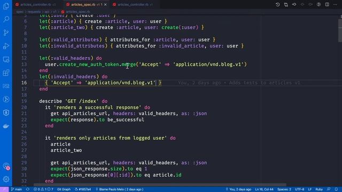The image size is (342, 192).
Task: Click the shield icon in activity bar
Action: coord(6,113)
